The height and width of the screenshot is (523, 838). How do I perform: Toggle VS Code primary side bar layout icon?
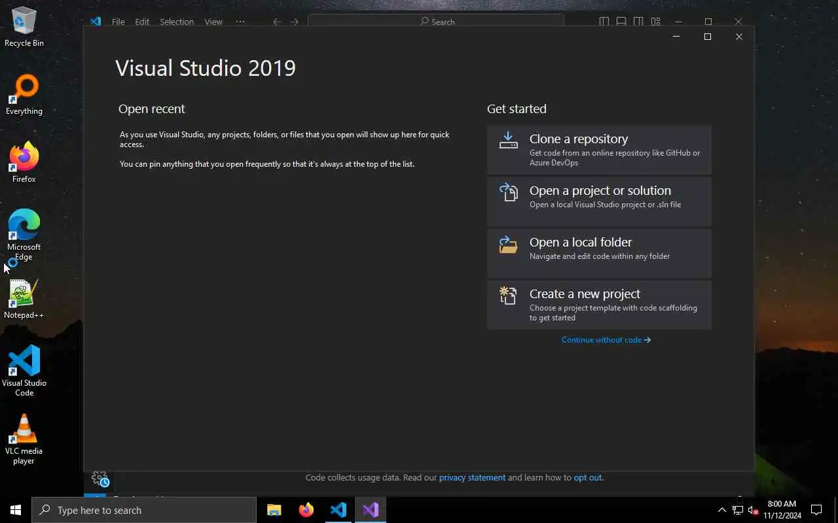point(604,22)
